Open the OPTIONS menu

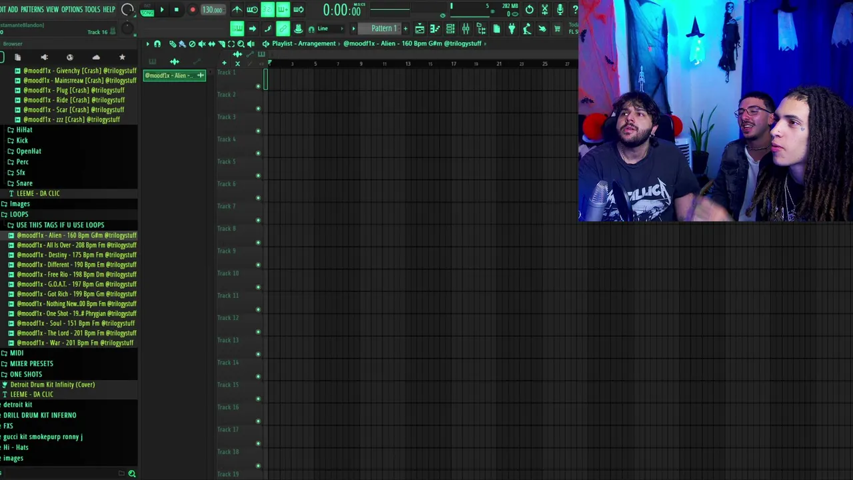72,9
